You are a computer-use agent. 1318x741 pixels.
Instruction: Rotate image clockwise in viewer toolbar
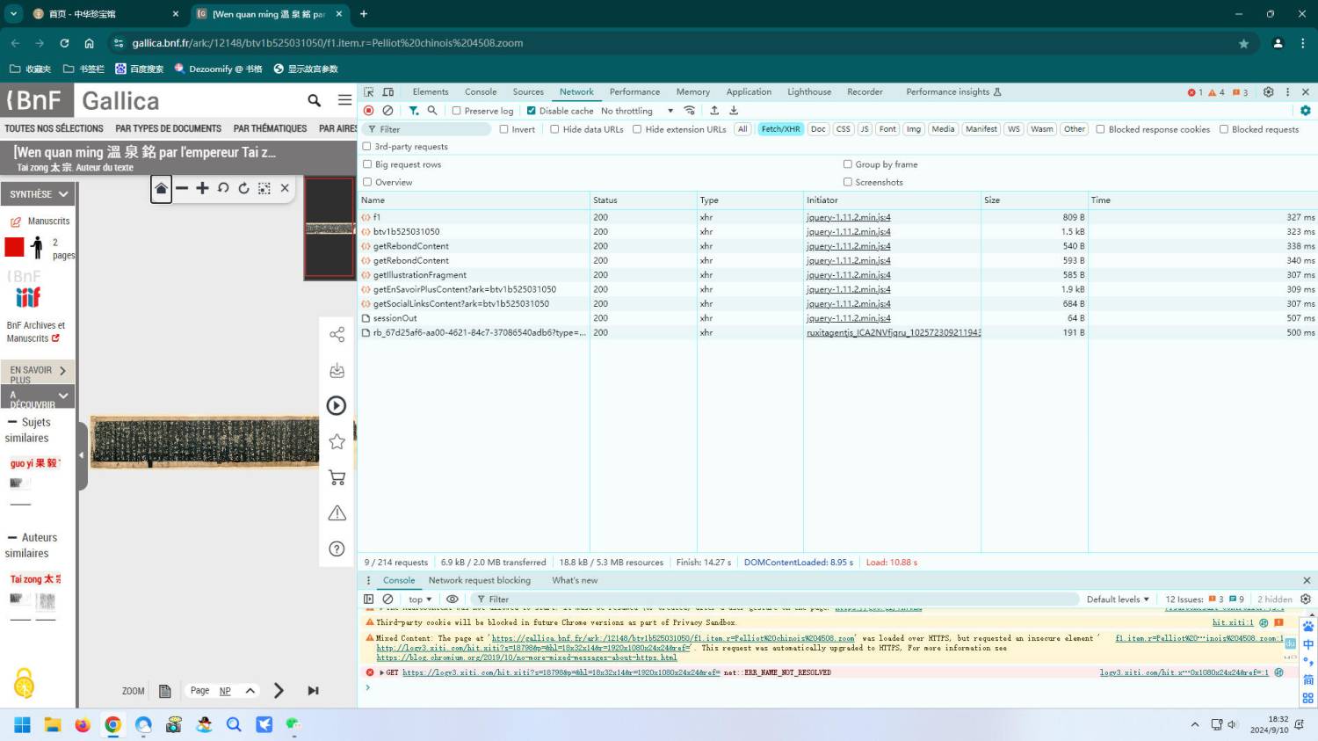tap(243, 188)
